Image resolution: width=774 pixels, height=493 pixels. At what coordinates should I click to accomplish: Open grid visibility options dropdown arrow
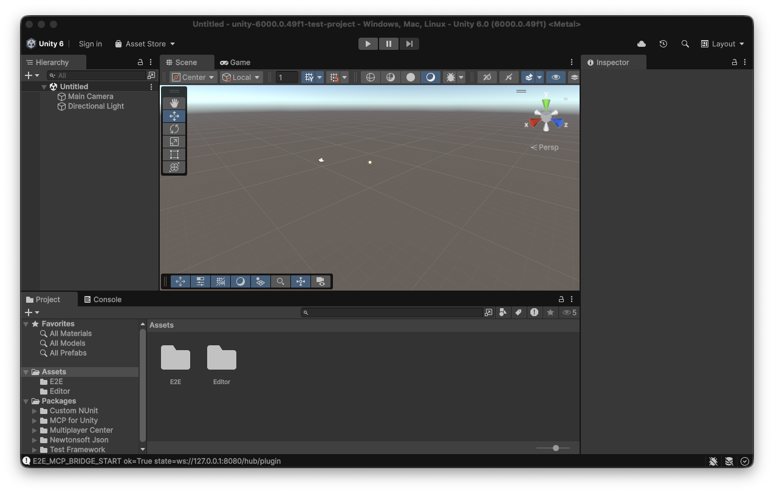(x=320, y=77)
